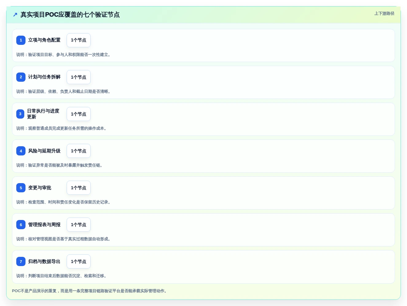
Task: Select the 立项与角色配置 step title
Action: click(x=44, y=40)
